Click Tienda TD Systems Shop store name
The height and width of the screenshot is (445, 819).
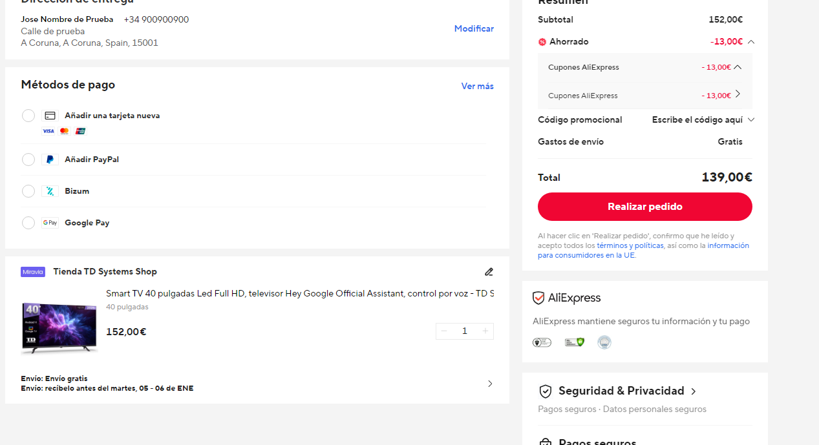[105, 272]
